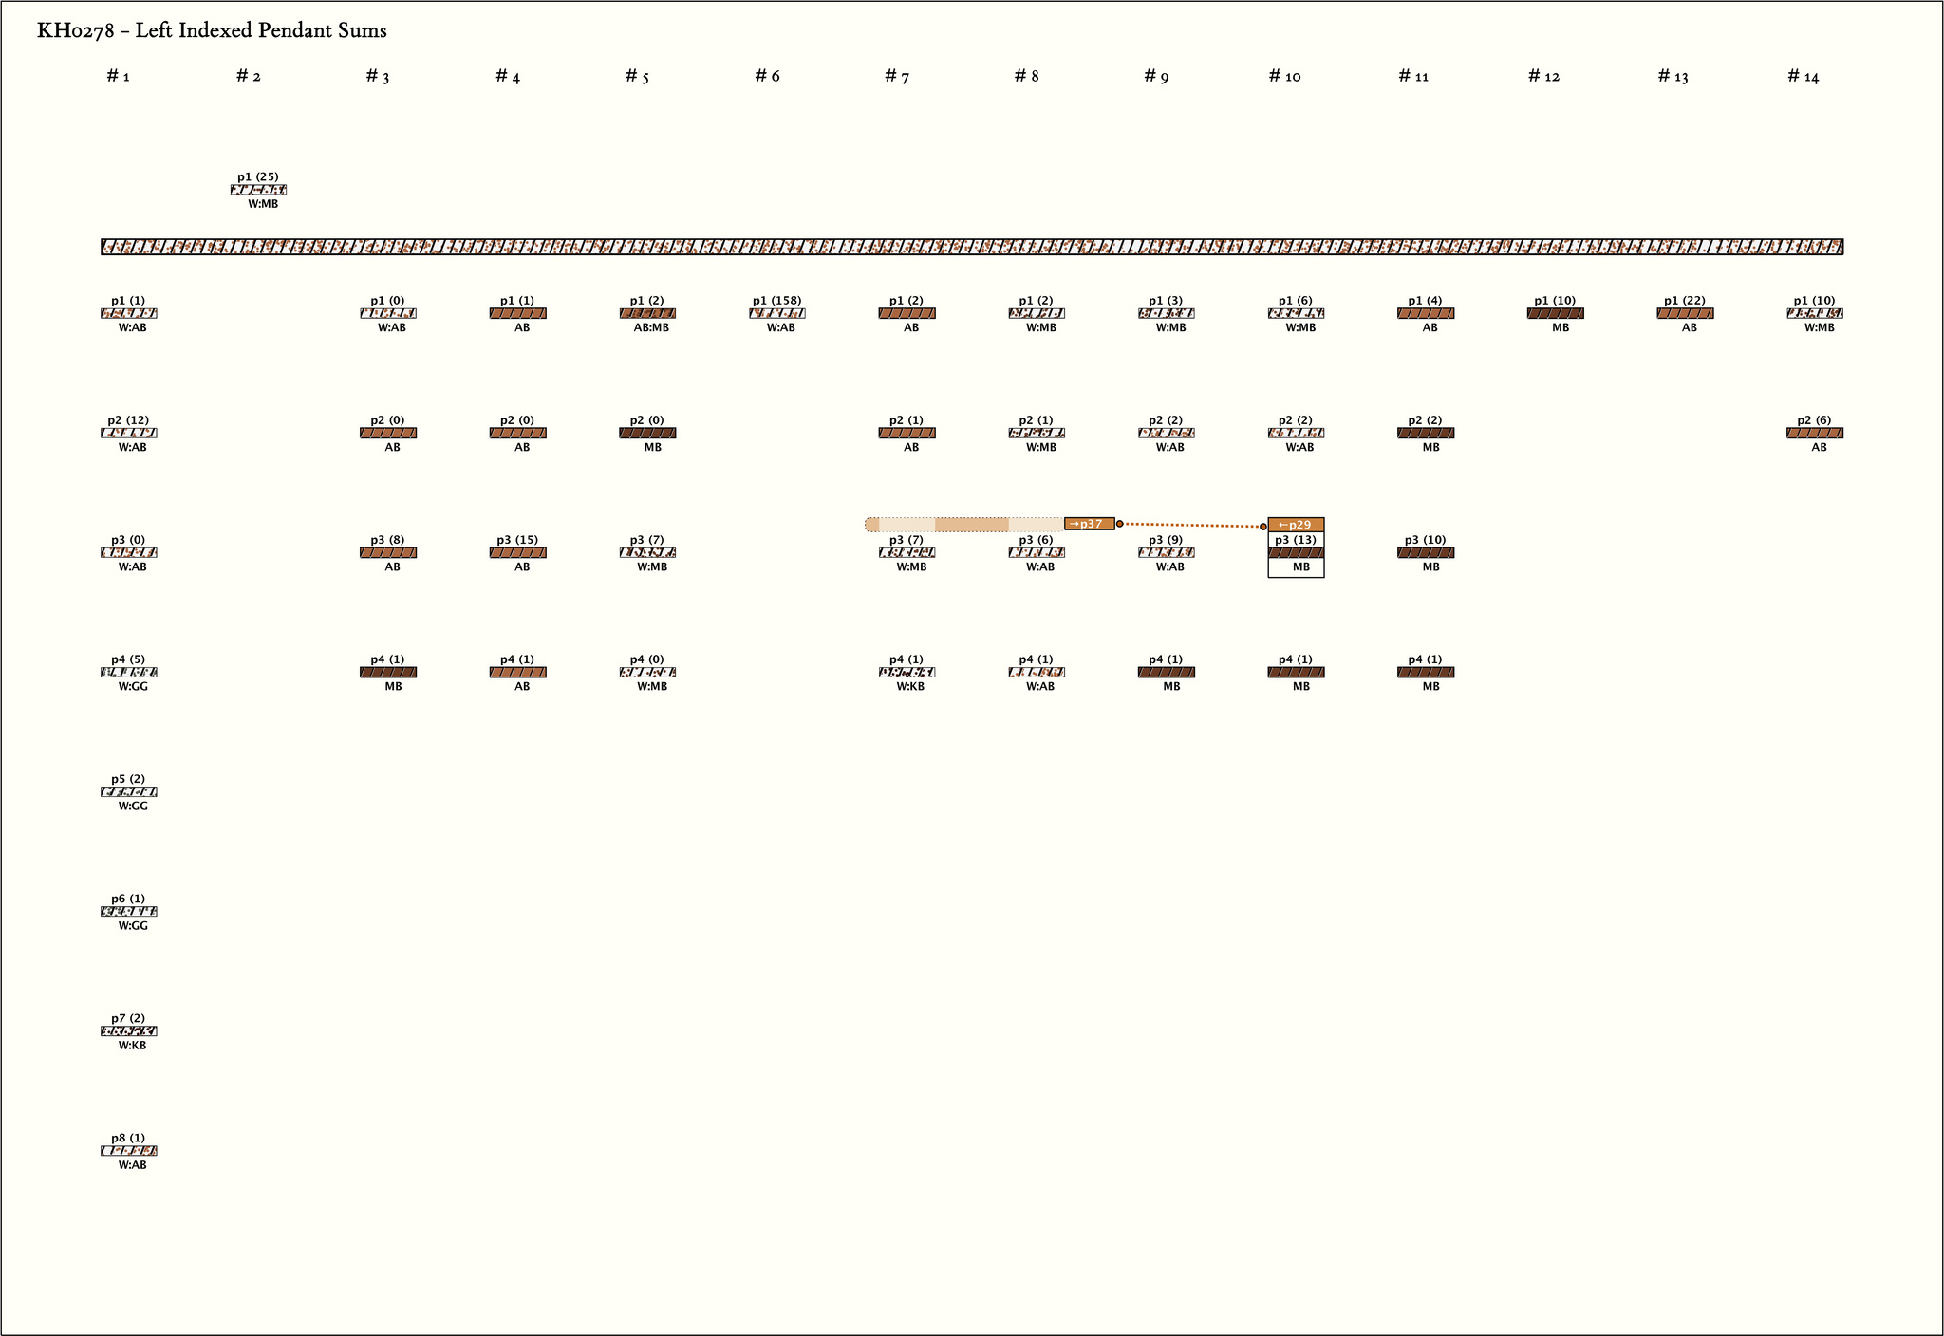Viewport: 1944px width, 1336px height.
Task: Select the highlighted p3 (13) cord under #10
Action: point(1296,552)
